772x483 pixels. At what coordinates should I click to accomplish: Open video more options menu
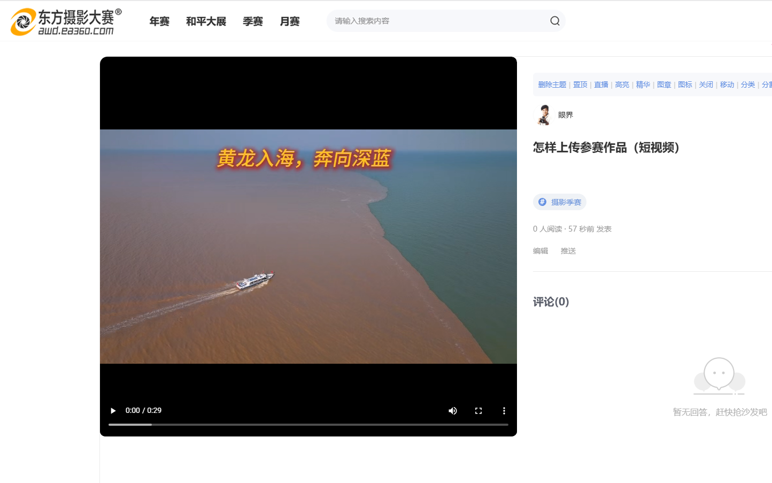pyautogui.click(x=504, y=411)
